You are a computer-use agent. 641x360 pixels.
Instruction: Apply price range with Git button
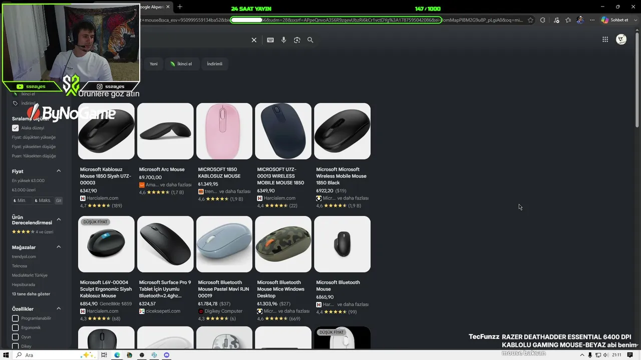59,200
